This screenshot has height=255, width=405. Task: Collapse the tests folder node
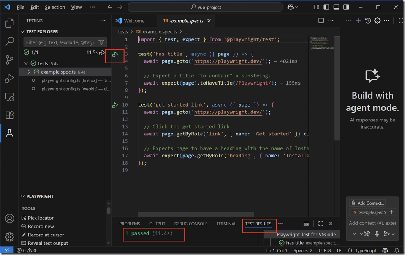26,63
